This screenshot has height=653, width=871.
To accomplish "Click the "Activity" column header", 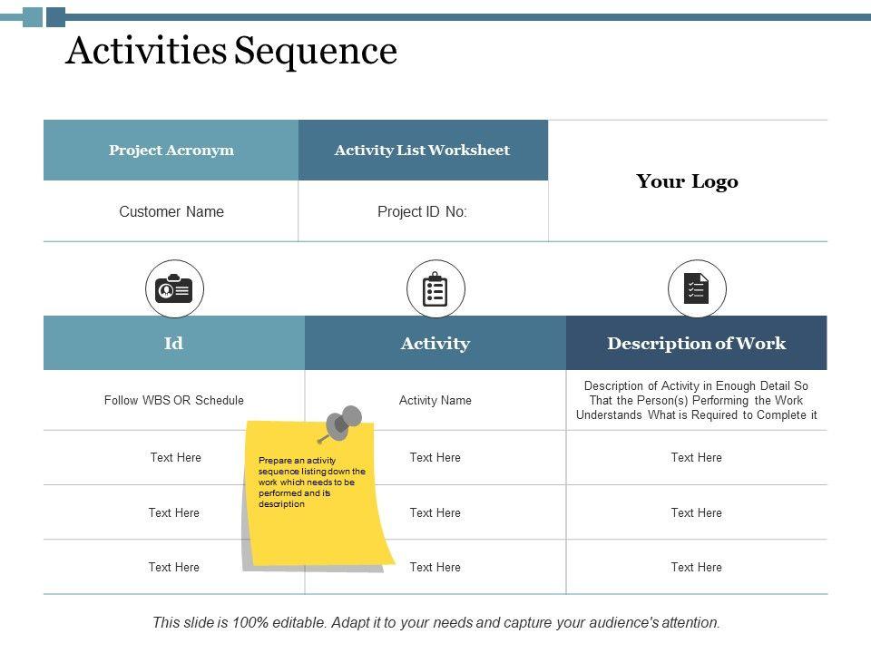I will pyautogui.click(x=435, y=343).
